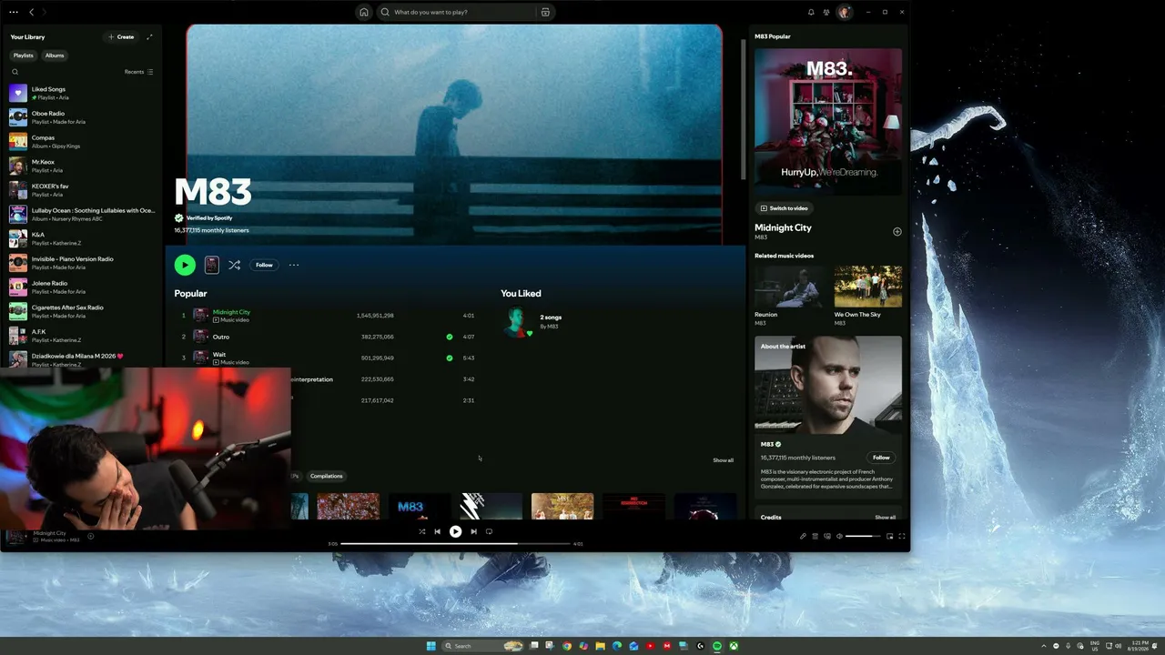Open the play queue icon
Viewport: 1165px width, 655px height.
coord(815,536)
